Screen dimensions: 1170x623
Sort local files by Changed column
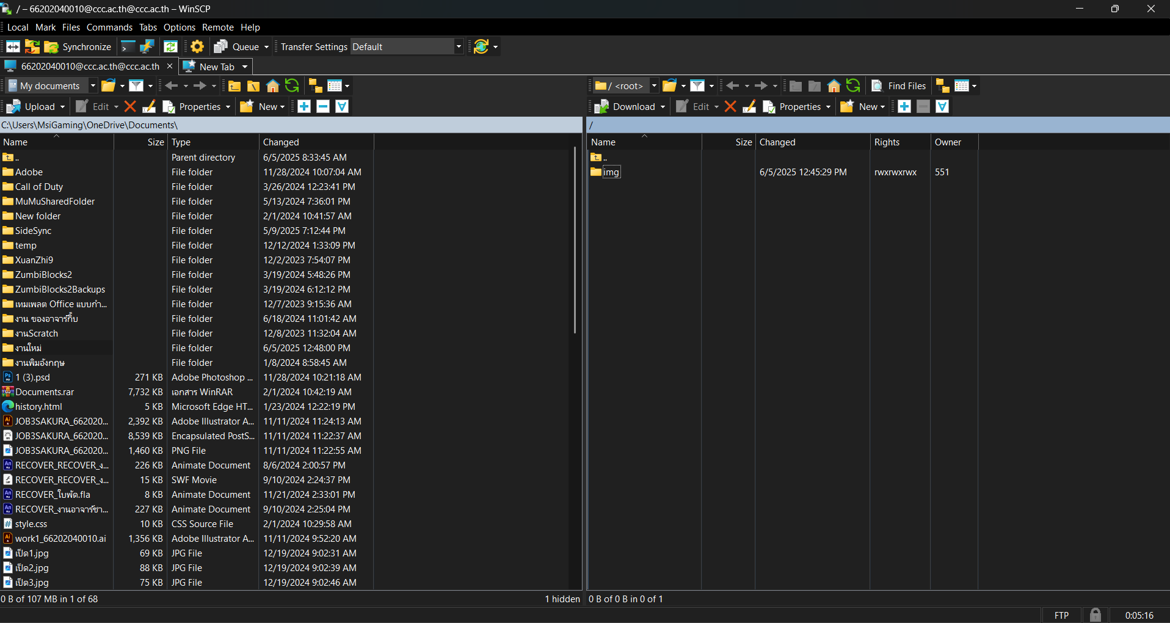pos(316,142)
